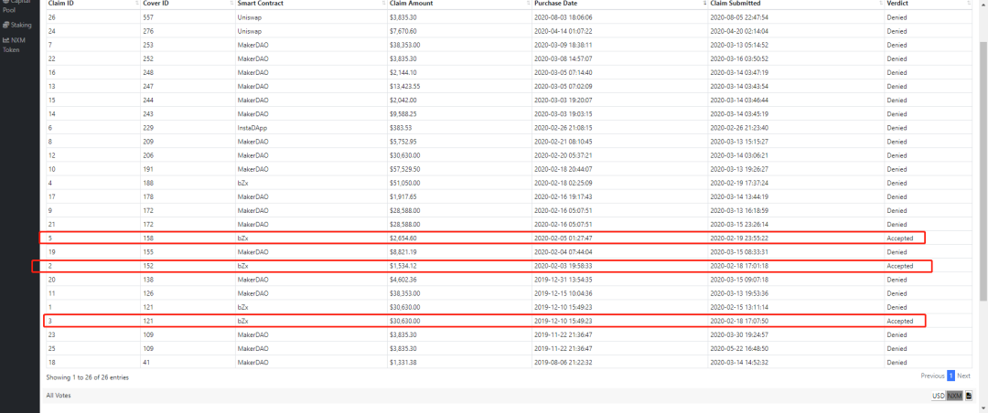Click Cover ID 209 cell
This screenshot has width=988, height=413.
coord(188,142)
